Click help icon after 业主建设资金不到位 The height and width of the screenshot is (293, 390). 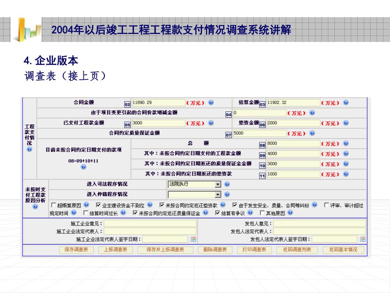coord(150,205)
